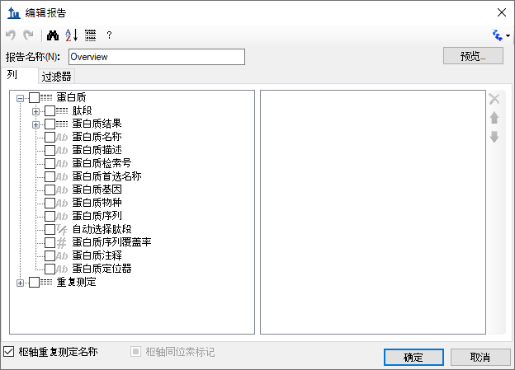Expand the 肽段 tree node
515x370 pixels.
point(35,111)
